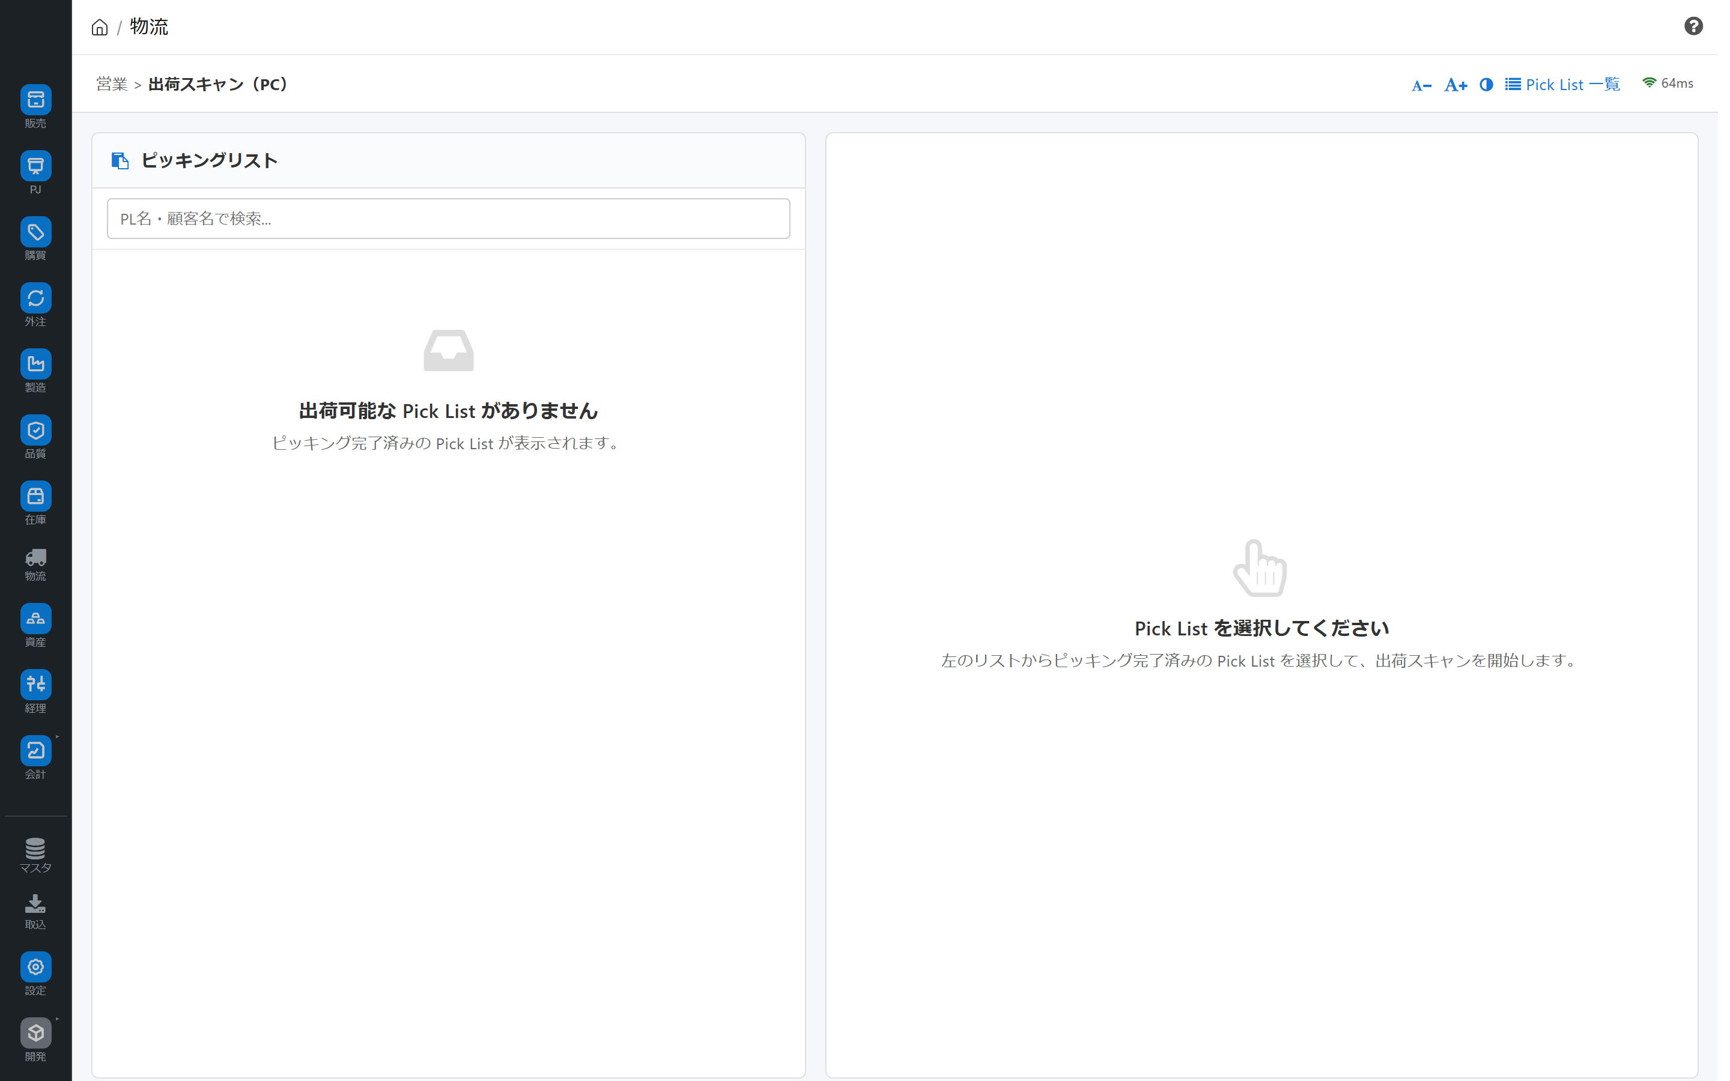Check the 64ms connection status indicator

(x=1667, y=83)
